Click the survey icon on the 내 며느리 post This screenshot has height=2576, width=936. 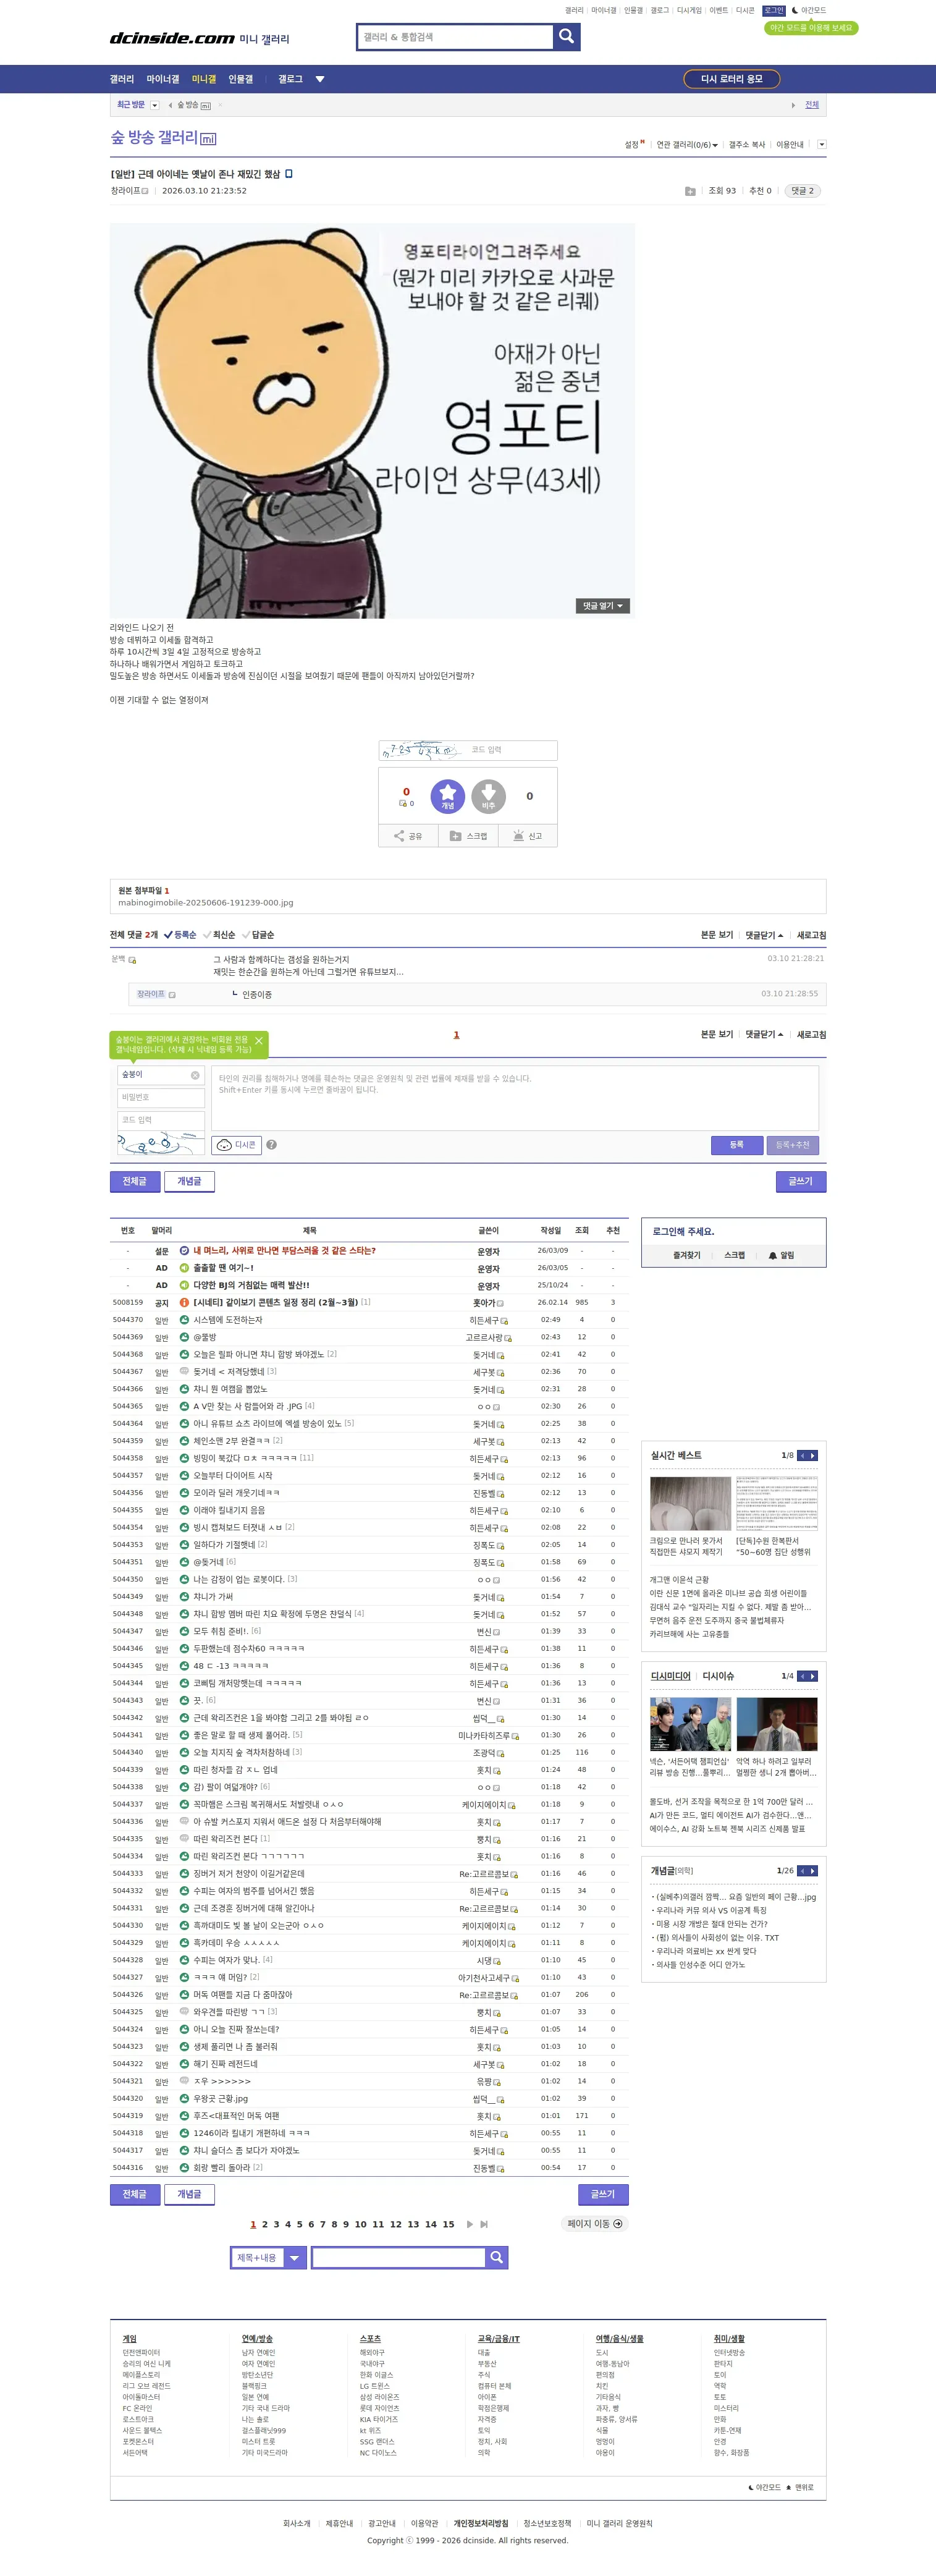click(184, 1250)
